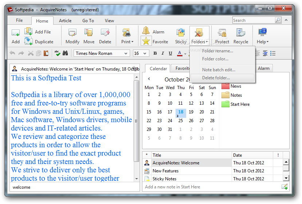
Task: Toggle Underline formatting
Action: [x=170, y=53]
